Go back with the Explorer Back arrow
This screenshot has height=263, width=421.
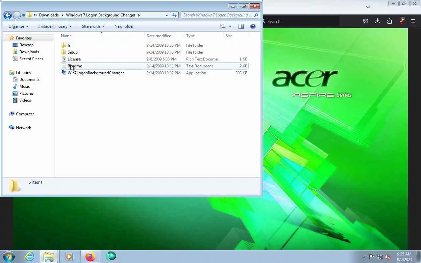8,15
